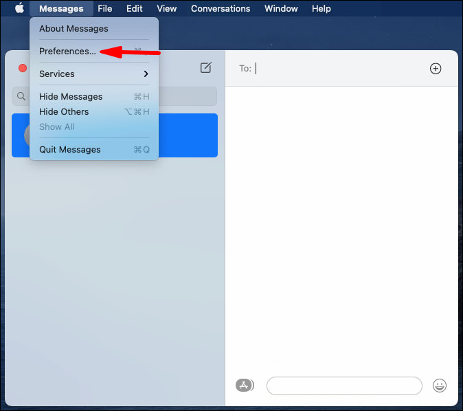Screen dimensions: 463x411
Task: Open the Messages menu in menu bar
Action: point(61,8)
